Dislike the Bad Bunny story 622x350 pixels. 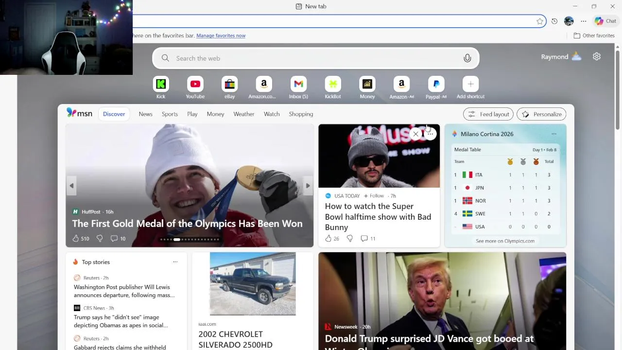tap(349, 238)
